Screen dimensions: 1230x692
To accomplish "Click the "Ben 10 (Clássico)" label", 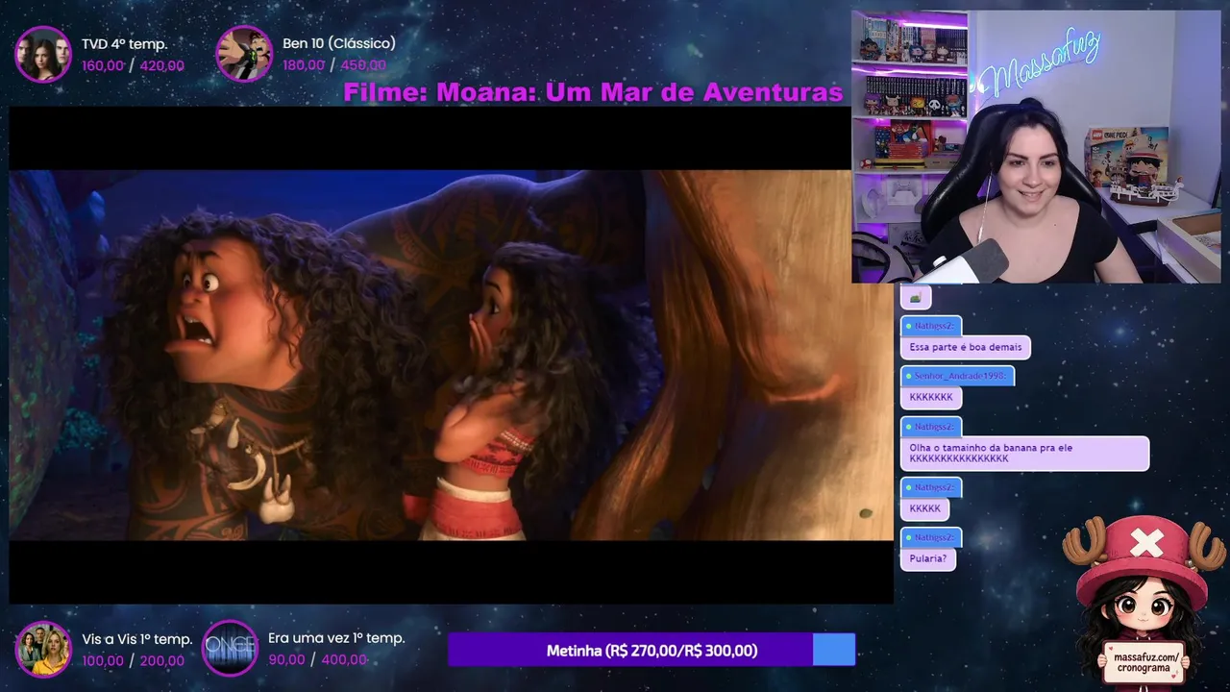I will (x=339, y=43).
